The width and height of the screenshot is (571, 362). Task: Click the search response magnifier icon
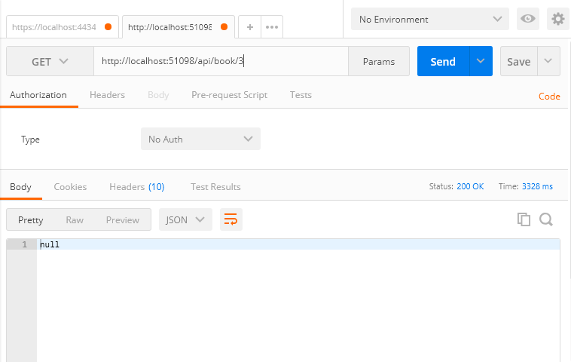click(x=546, y=219)
